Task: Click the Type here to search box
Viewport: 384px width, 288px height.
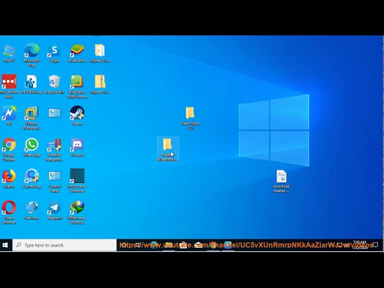Action: pos(64,245)
